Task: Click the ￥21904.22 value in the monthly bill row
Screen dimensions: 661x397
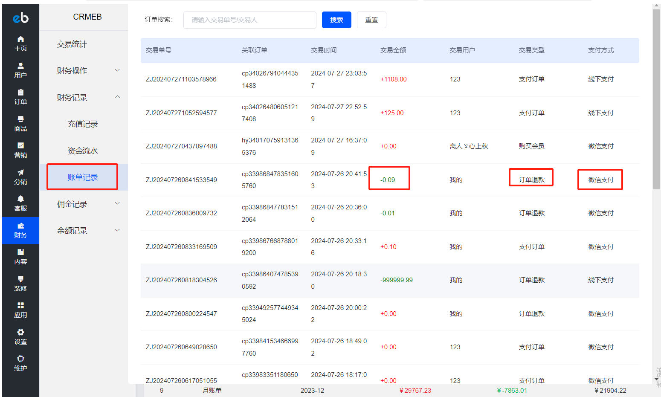Action: pyautogui.click(x=610, y=391)
